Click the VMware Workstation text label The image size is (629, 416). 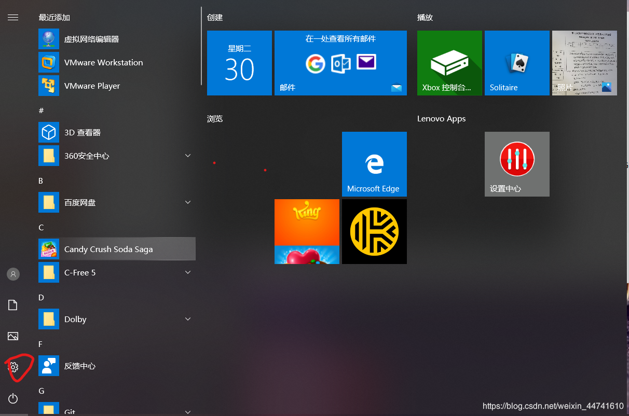(x=104, y=62)
